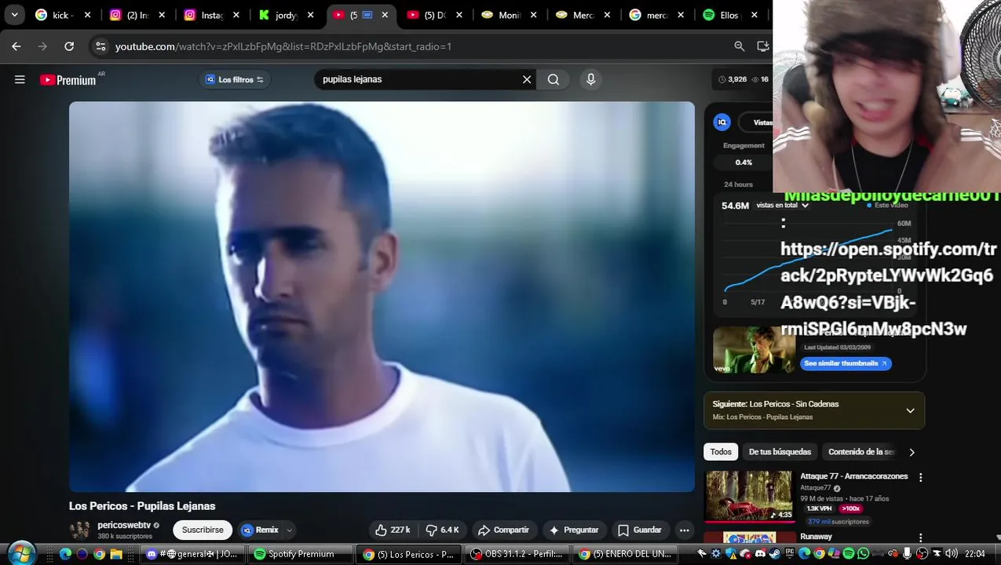Switch to the (5) DC YouTube tab
Viewport: 1001px width, 565px height.
coord(434,15)
